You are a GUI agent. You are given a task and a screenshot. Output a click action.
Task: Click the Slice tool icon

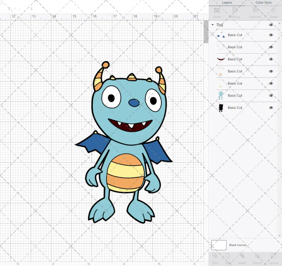point(215,256)
